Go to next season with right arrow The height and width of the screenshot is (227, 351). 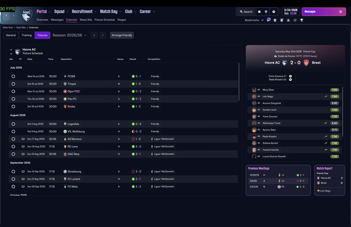pyautogui.click(x=103, y=35)
